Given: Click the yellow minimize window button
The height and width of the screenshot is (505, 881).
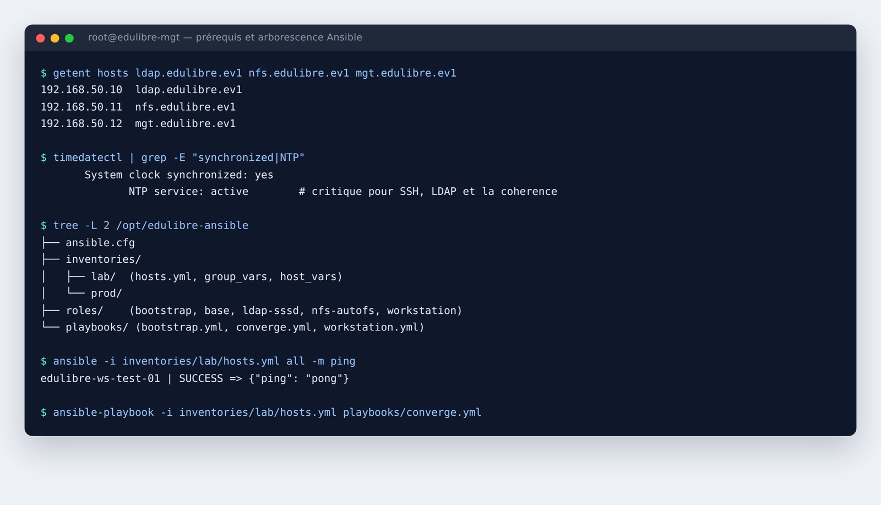Looking at the screenshot, I should coord(55,38).
